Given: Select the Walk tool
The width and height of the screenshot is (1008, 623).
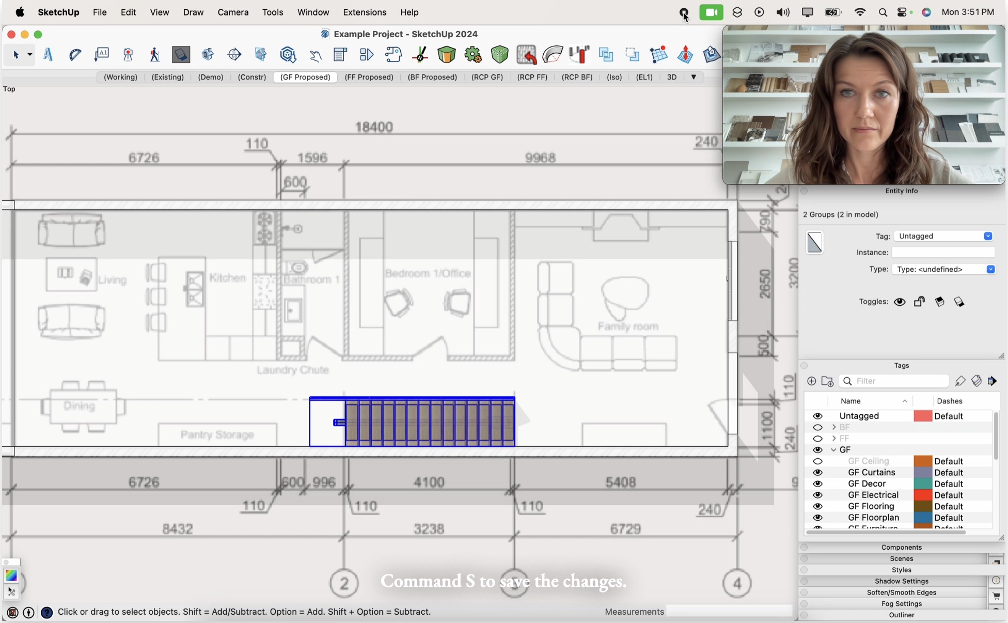Looking at the screenshot, I should [x=154, y=54].
